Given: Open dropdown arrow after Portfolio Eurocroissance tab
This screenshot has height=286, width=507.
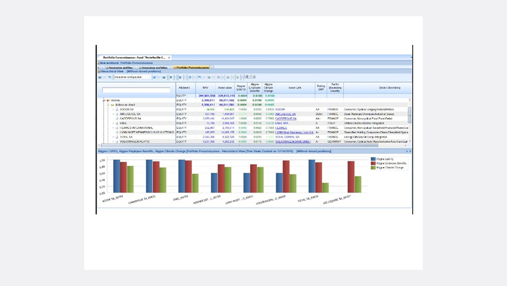Looking at the screenshot, I should [x=211, y=67].
